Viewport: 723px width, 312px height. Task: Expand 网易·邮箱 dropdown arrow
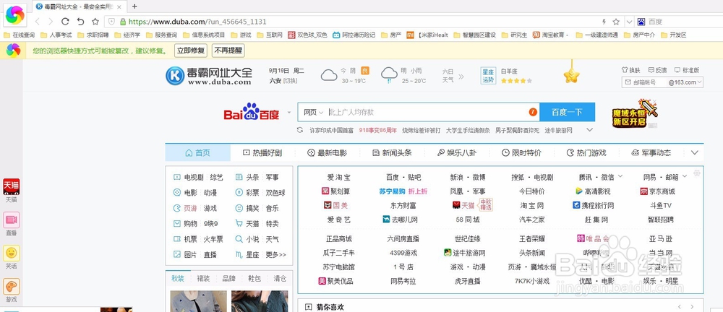coord(685,176)
